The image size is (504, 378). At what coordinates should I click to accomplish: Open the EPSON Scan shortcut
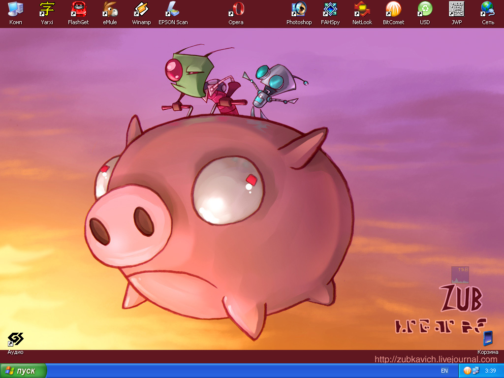(173, 9)
